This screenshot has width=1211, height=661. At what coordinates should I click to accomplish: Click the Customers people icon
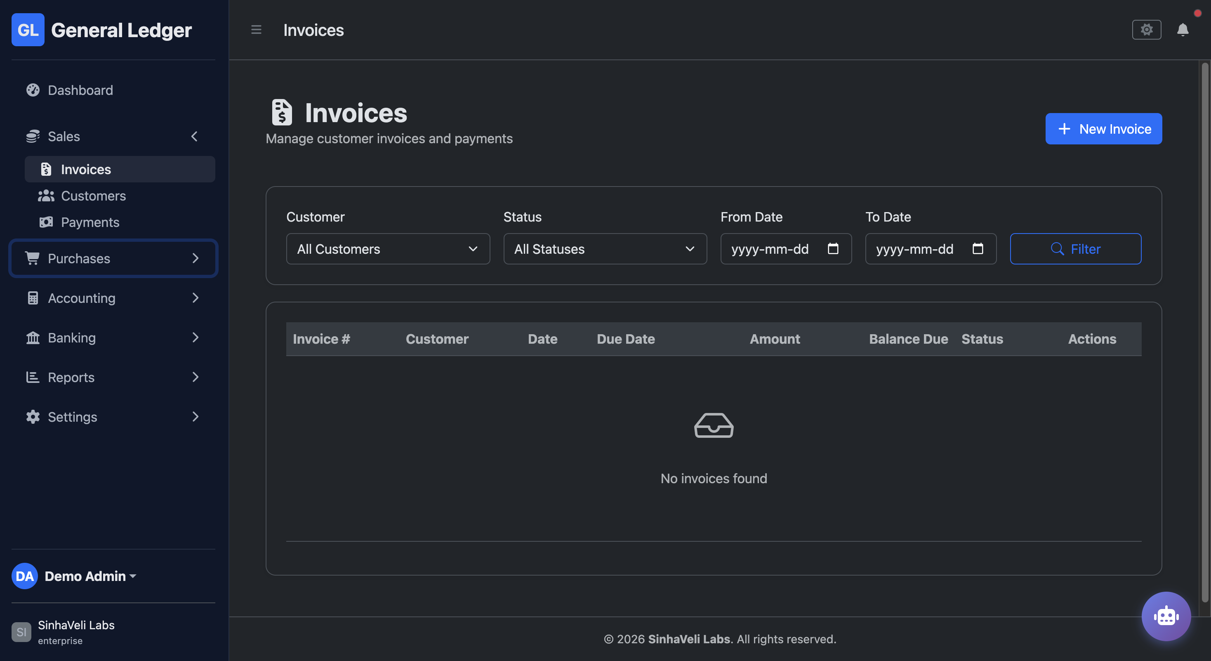click(46, 196)
